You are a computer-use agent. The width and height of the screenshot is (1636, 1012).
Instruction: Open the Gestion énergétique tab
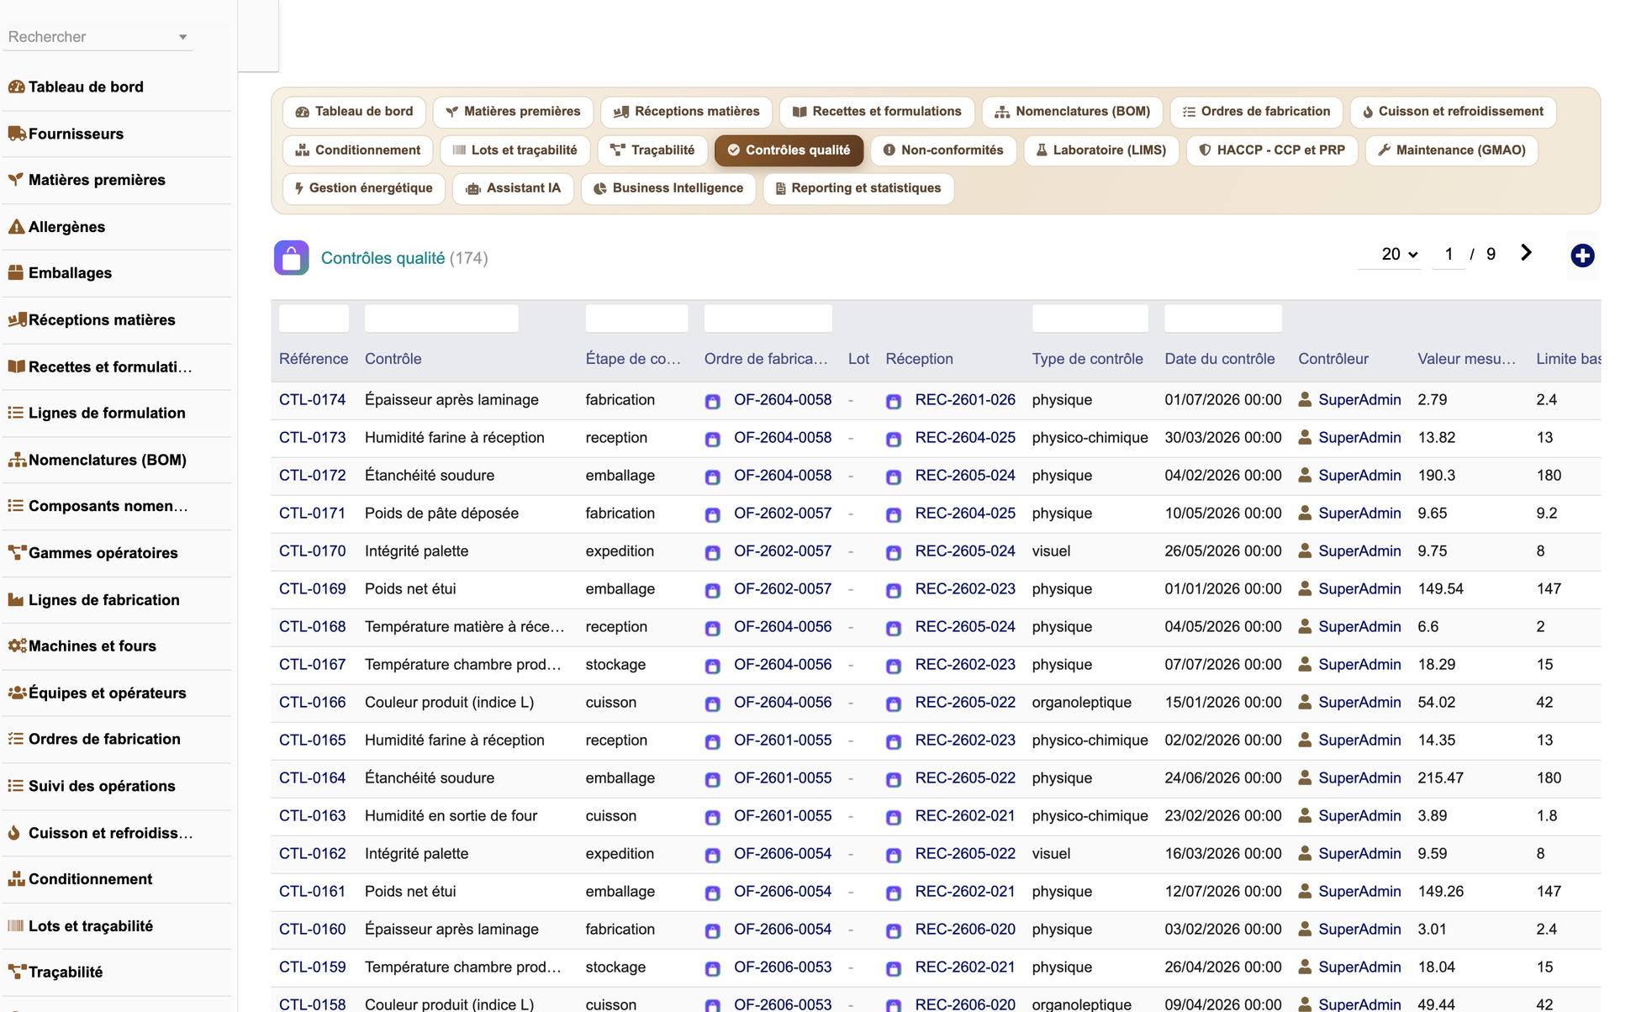coord(363,188)
